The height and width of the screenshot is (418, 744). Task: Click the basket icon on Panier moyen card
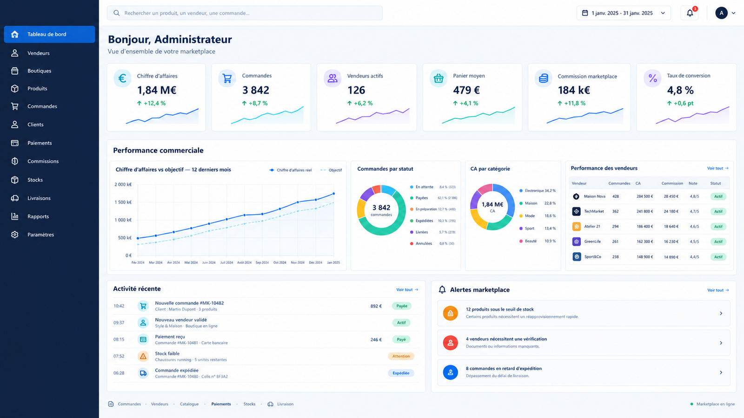click(x=438, y=78)
